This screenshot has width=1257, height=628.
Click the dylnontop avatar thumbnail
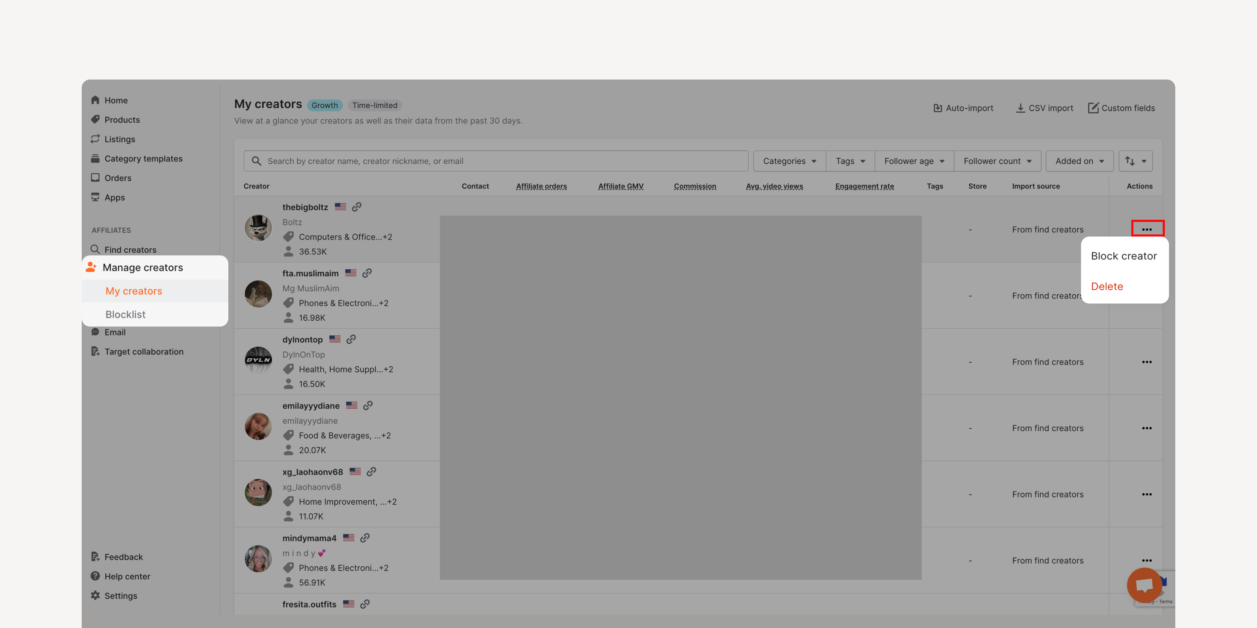(x=258, y=360)
